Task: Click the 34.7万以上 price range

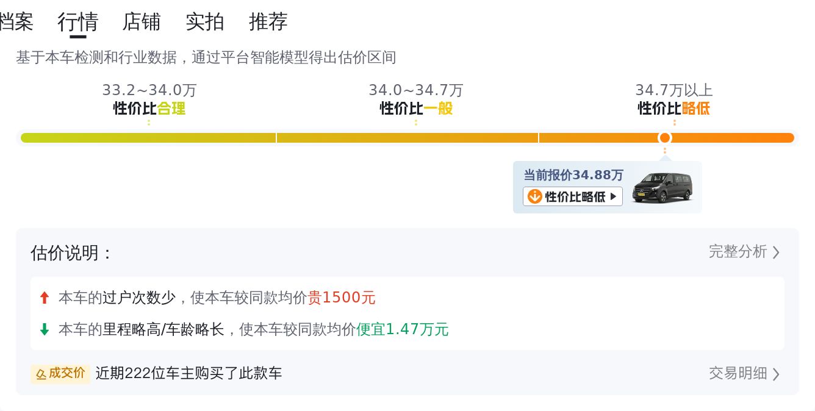Action: tap(674, 90)
